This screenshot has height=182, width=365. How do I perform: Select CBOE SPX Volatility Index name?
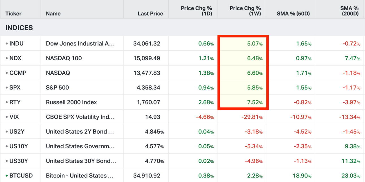pos(81,117)
